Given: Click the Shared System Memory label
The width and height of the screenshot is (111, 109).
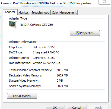Looking at the screenshot, I should (25, 86).
